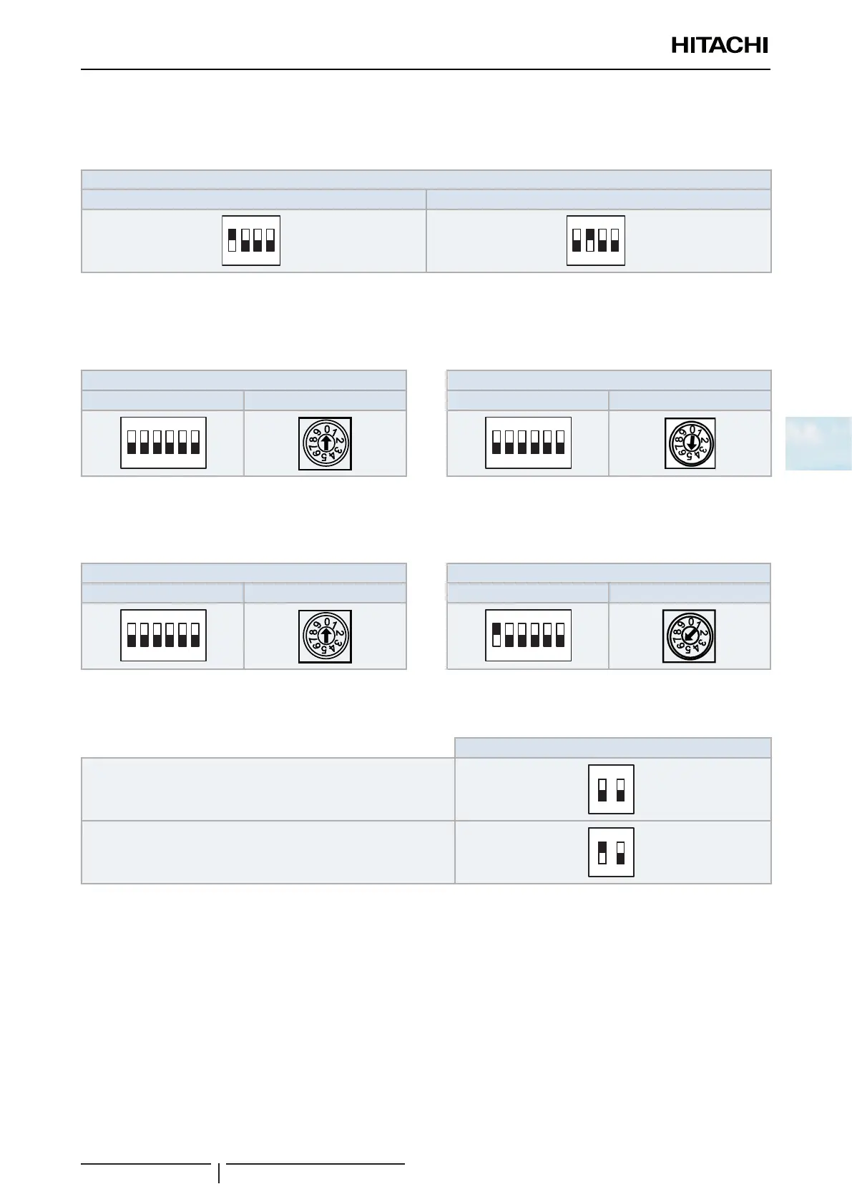Click the blank description cell beside the both-pins-down switch
852x1204 pixels.
[x=268, y=789]
